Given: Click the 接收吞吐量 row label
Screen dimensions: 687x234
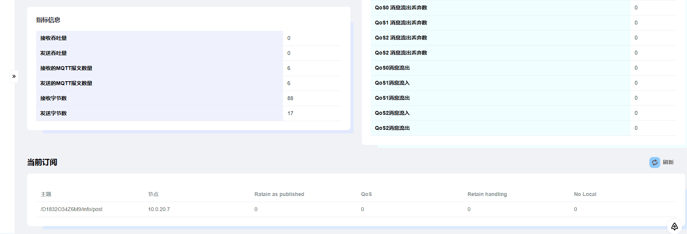Looking at the screenshot, I should 53,38.
